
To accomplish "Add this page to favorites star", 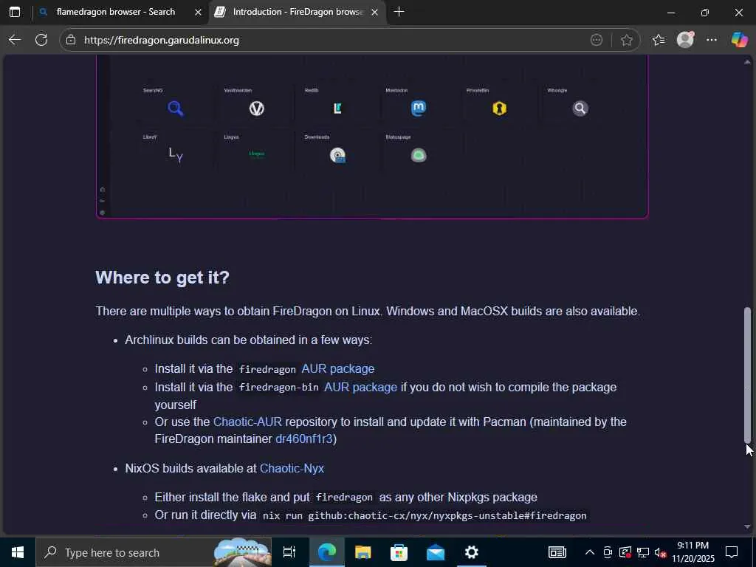I will (626, 40).
